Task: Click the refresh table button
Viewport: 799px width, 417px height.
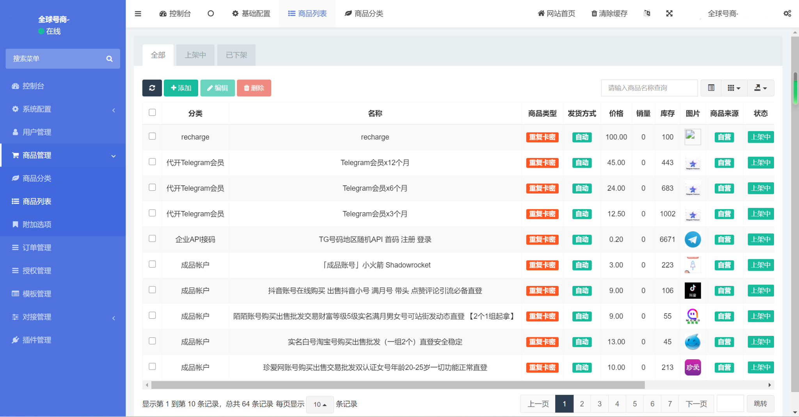Action: tap(152, 88)
